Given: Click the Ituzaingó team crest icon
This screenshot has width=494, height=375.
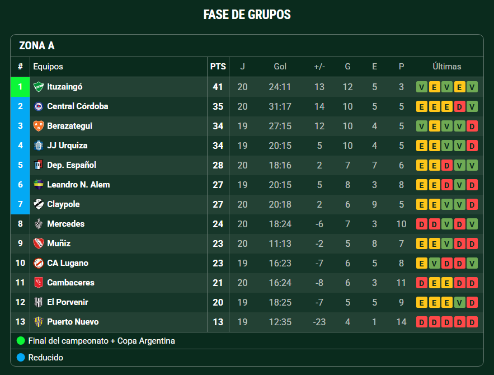Looking at the screenshot, I should (x=39, y=87).
